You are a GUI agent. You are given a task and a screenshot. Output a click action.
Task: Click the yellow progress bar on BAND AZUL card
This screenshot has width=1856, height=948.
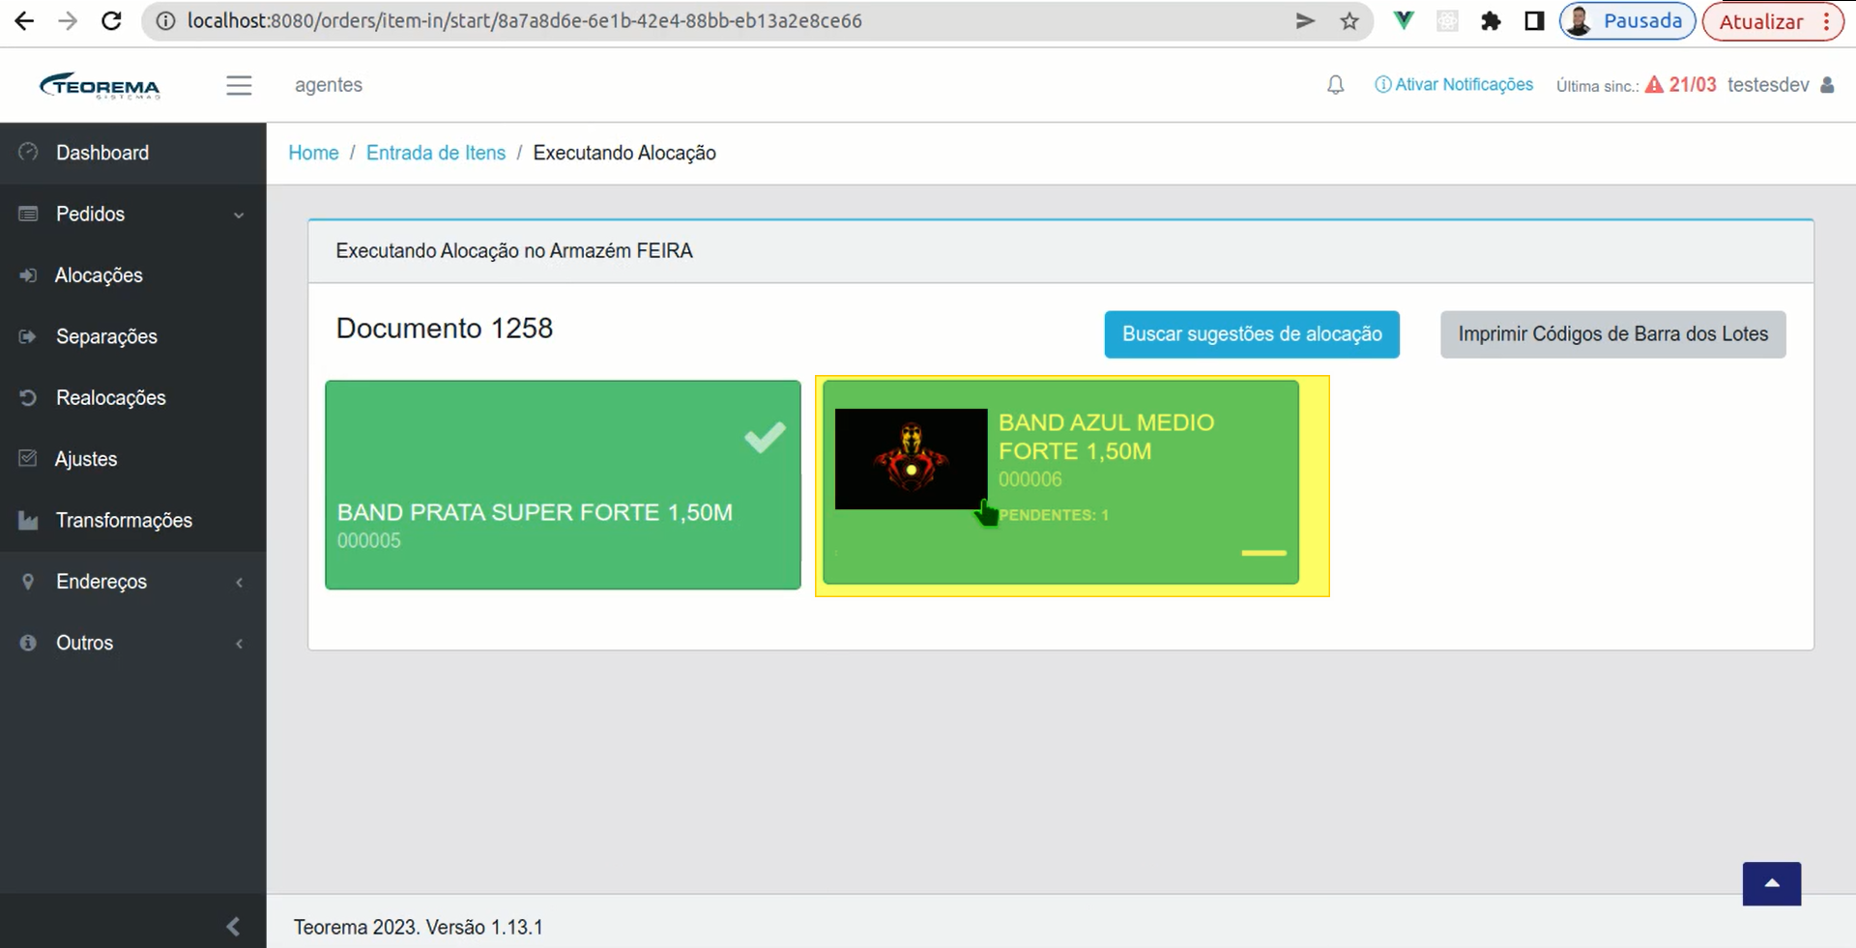click(1263, 553)
